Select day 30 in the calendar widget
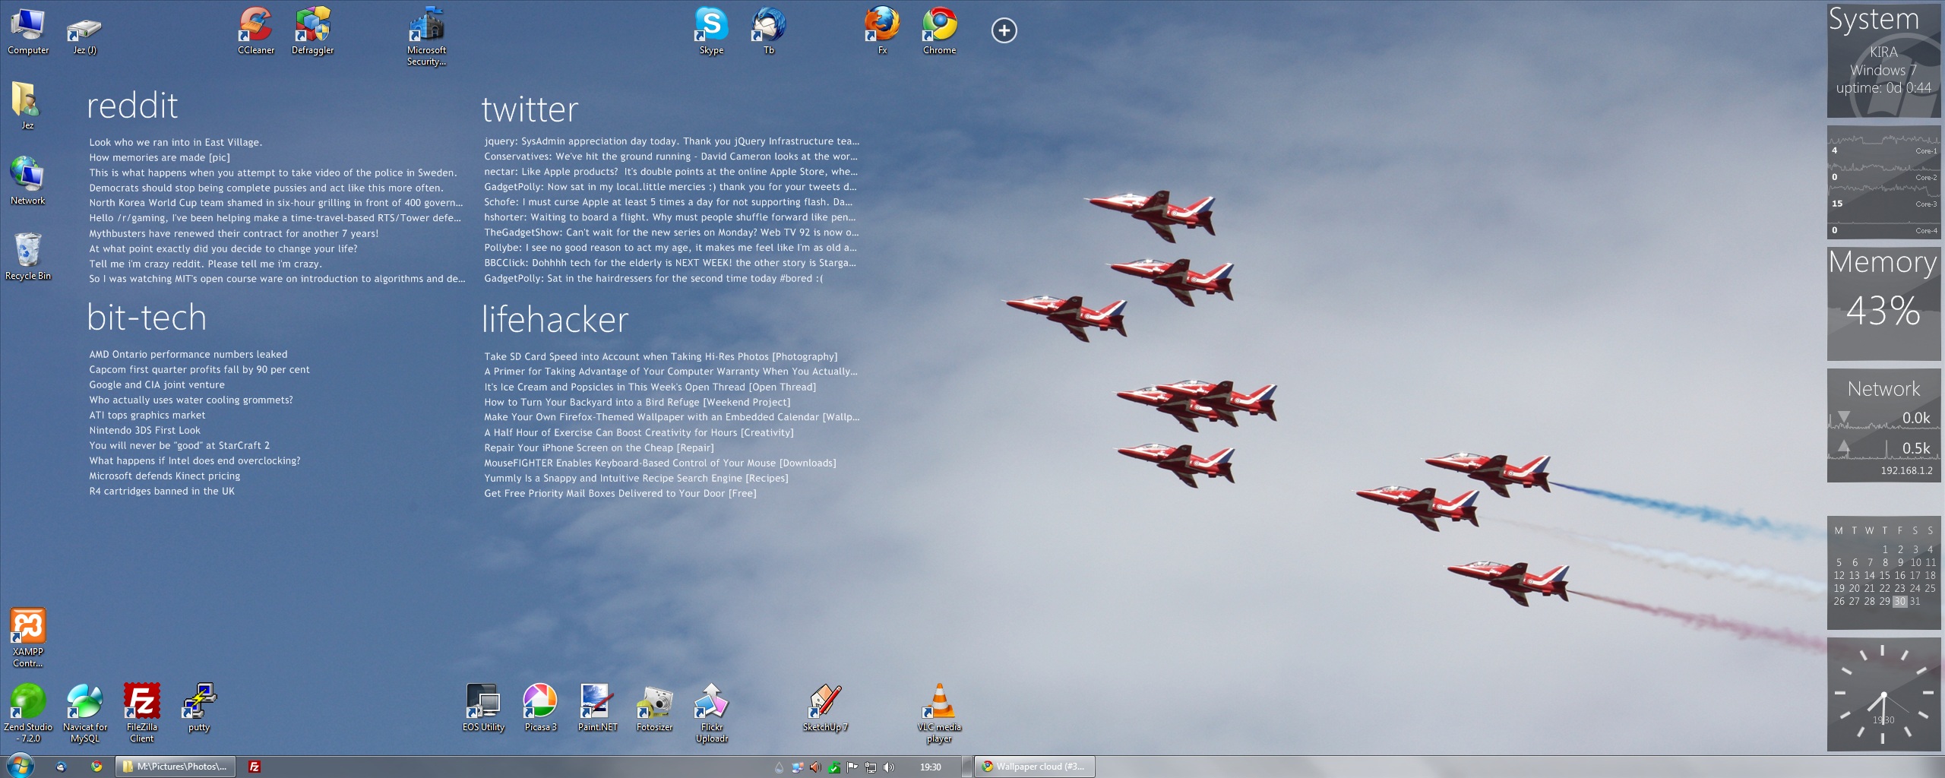Viewport: 1945px width, 778px height. pos(1899,601)
